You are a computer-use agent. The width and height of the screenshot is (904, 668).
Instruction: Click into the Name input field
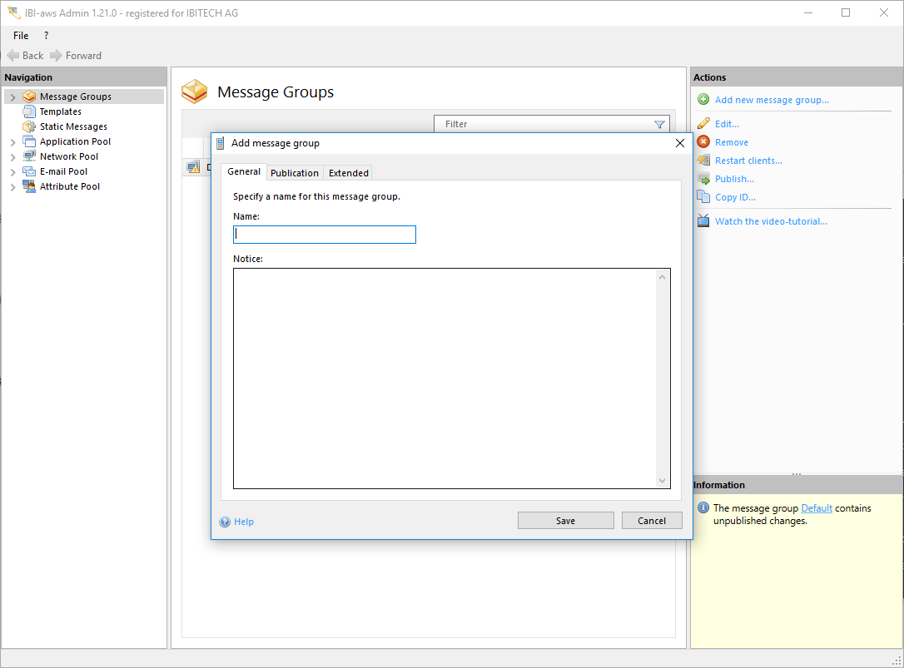point(325,235)
